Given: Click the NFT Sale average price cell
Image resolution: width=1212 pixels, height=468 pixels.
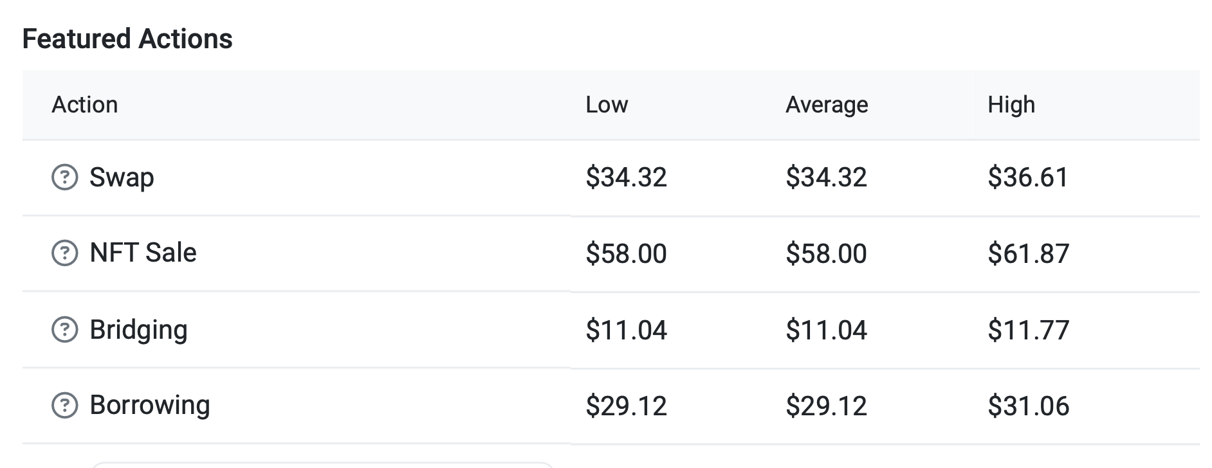Looking at the screenshot, I should click(826, 253).
